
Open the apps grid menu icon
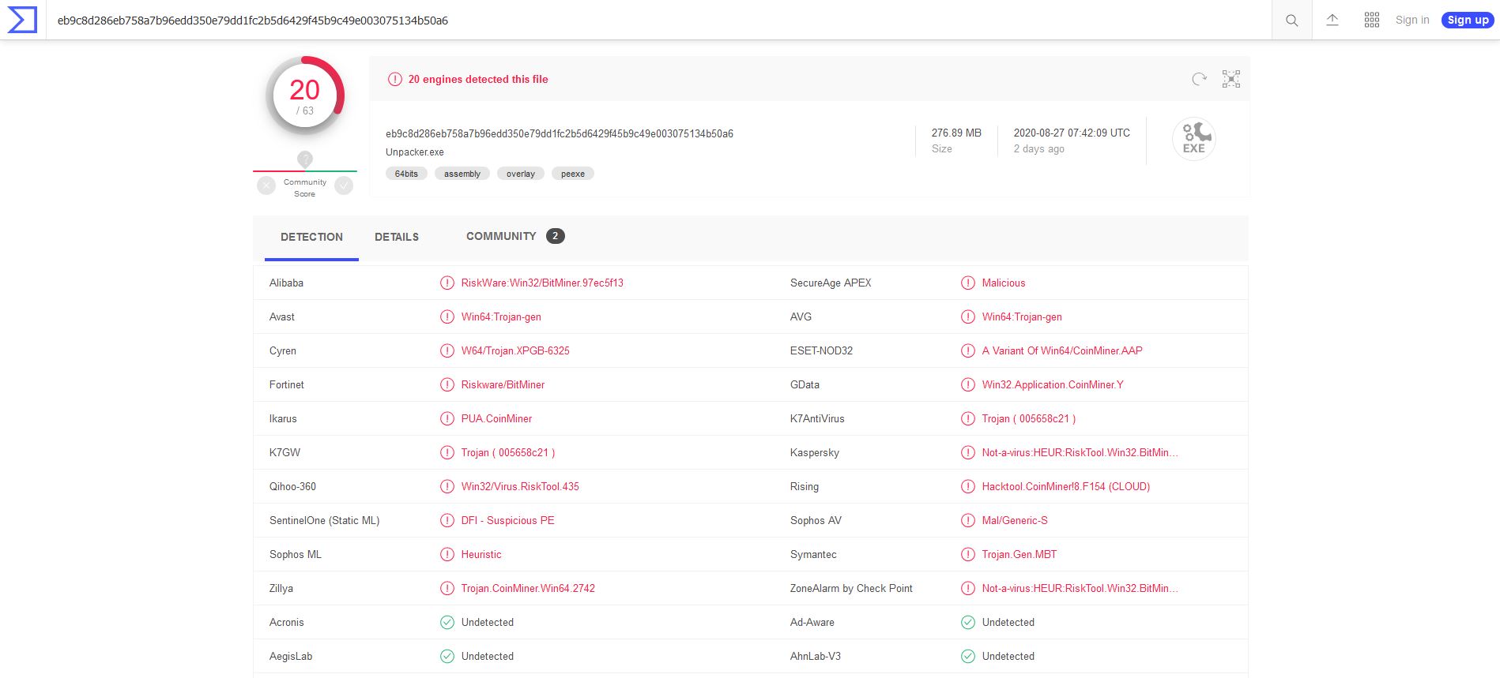[1372, 21]
